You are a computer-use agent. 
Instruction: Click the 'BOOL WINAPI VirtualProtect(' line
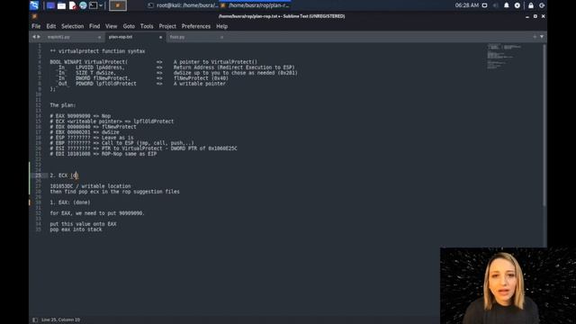(x=89, y=62)
